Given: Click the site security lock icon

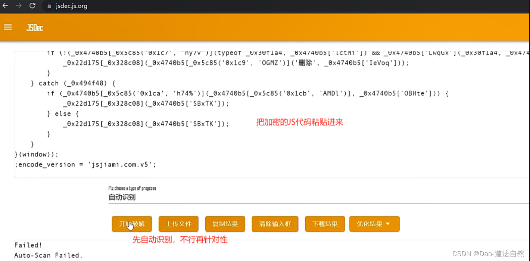Looking at the screenshot, I should click(x=49, y=6).
